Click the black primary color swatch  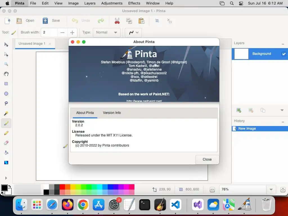click(4, 188)
